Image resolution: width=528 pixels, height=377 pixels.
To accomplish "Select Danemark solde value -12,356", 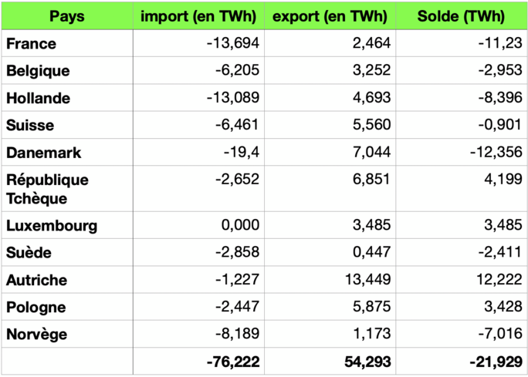I will coord(498,153).
